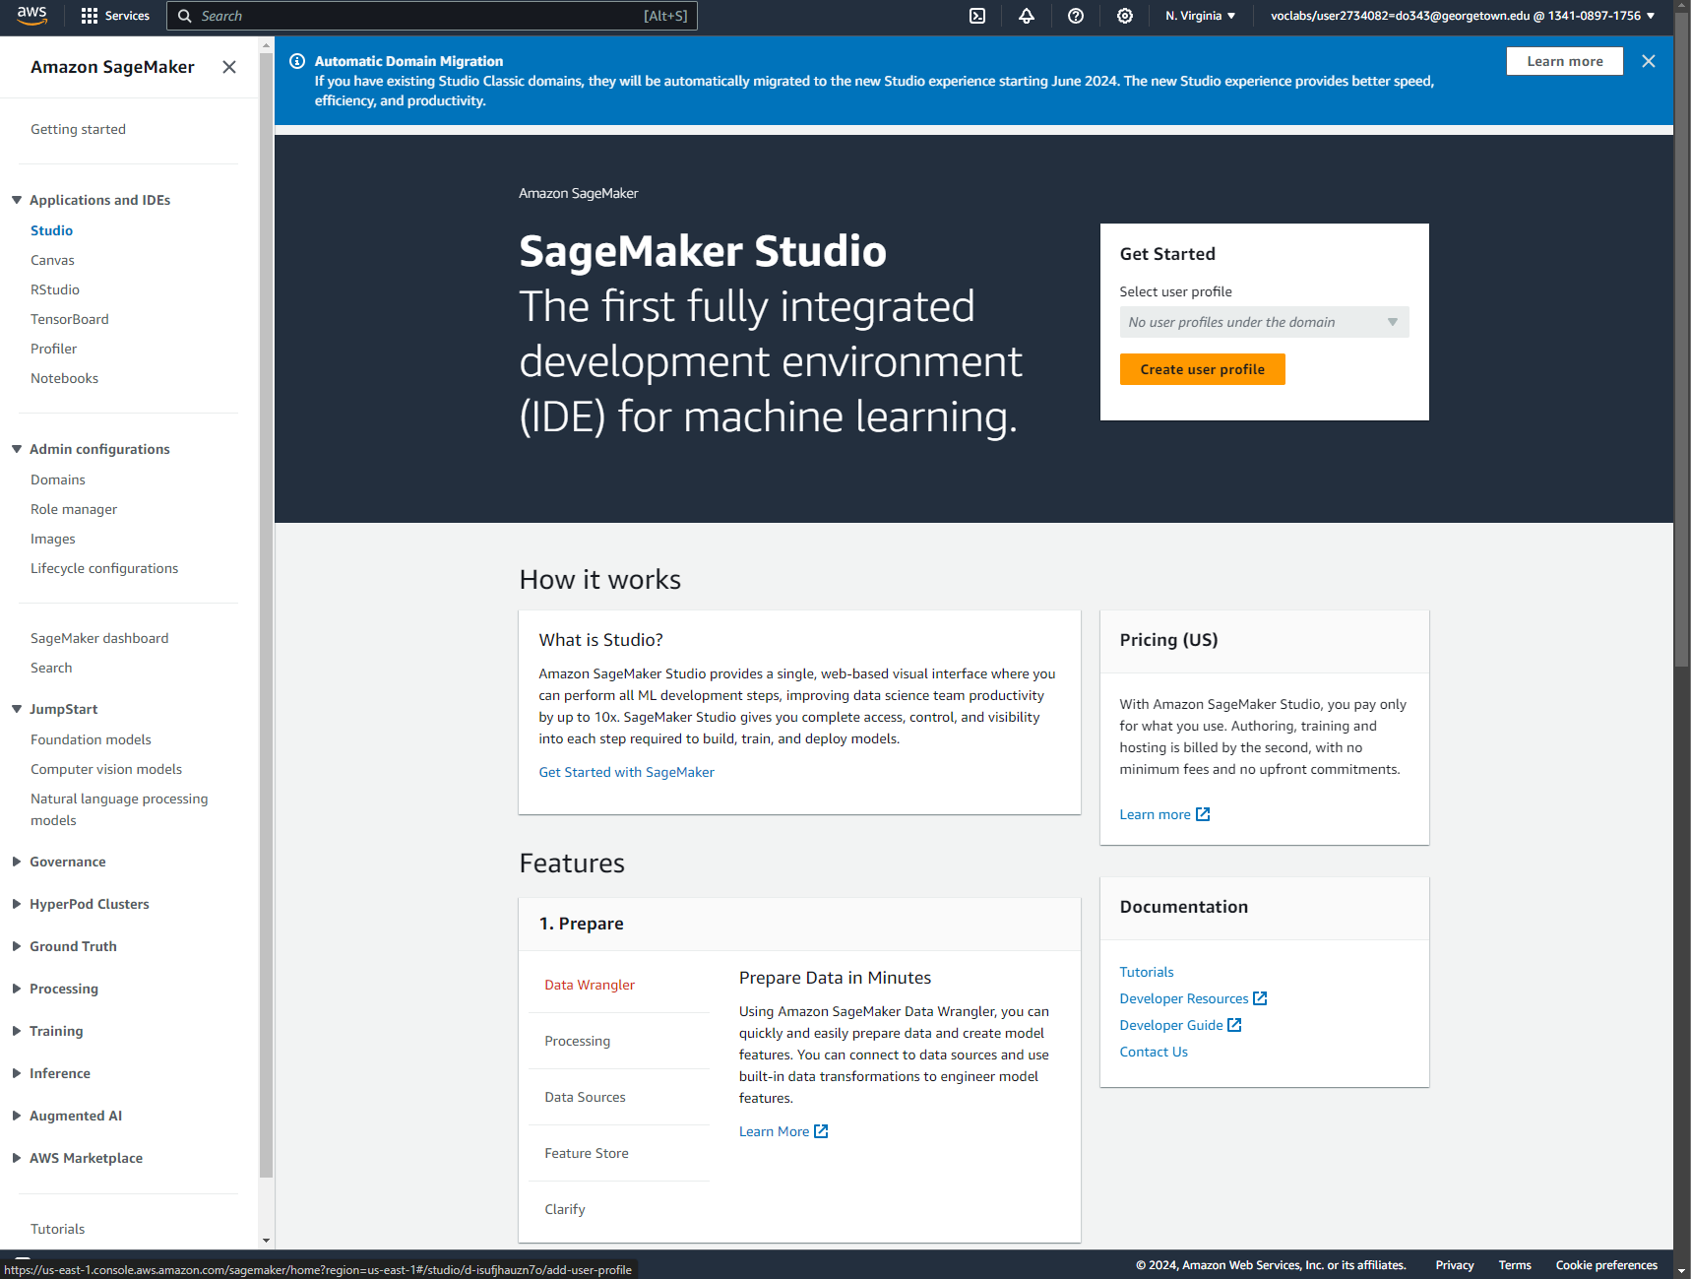Click Learn more button in the banner
This screenshot has height=1279, width=1691.
(x=1564, y=61)
